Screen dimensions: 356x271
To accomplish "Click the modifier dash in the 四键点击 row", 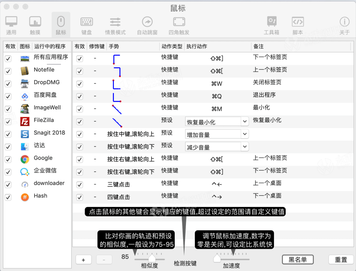I will [x=95, y=198].
